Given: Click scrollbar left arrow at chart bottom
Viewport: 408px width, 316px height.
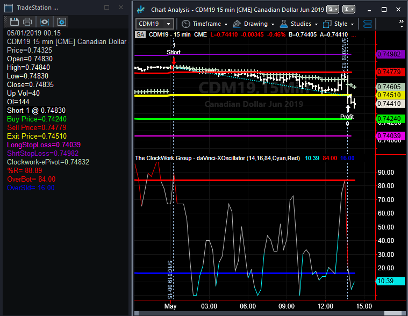Looking at the screenshot, I should coord(137,313).
